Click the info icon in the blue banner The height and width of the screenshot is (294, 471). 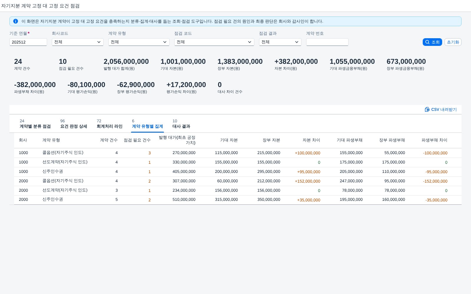(x=16, y=21)
